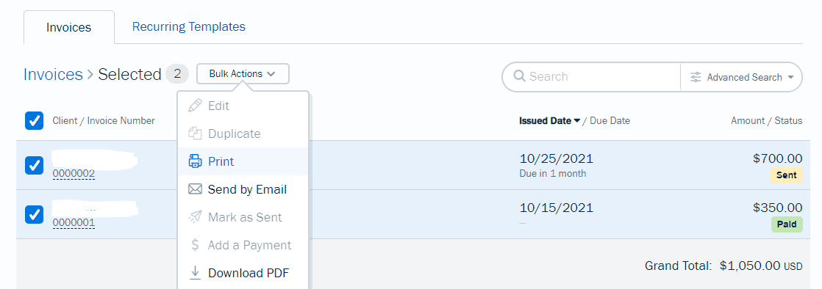Viewport: 822px width, 289px height.
Task: Click the sliders icon beside Advanced Search
Action: point(696,77)
